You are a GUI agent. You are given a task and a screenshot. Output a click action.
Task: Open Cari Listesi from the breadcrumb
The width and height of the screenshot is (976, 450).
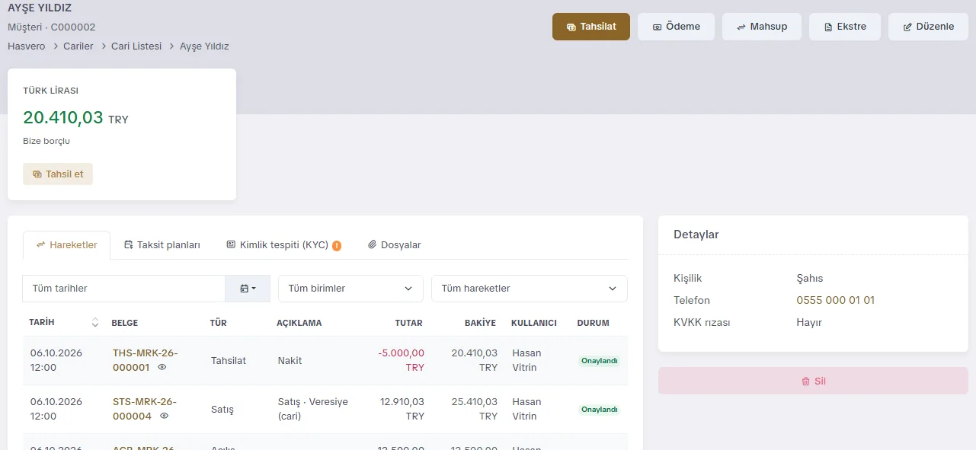(x=136, y=46)
